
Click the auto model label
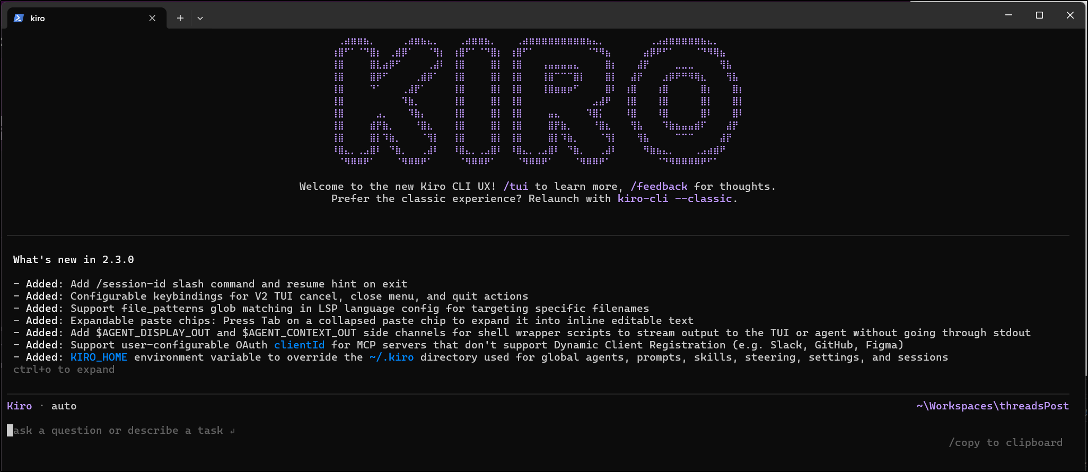(x=64, y=406)
